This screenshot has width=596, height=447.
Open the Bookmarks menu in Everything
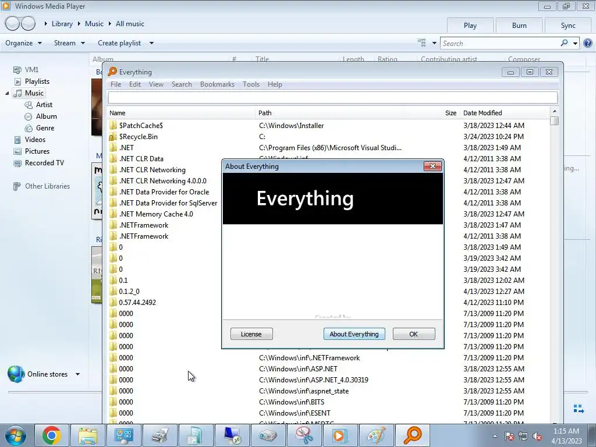pyautogui.click(x=218, y=84)
